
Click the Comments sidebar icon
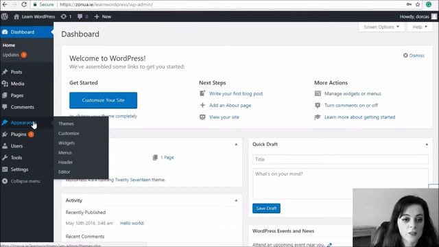click(x=5, y=107)
